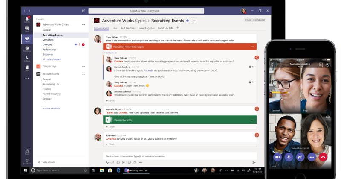
Task: Click Join a team
Action: point(46,162)
